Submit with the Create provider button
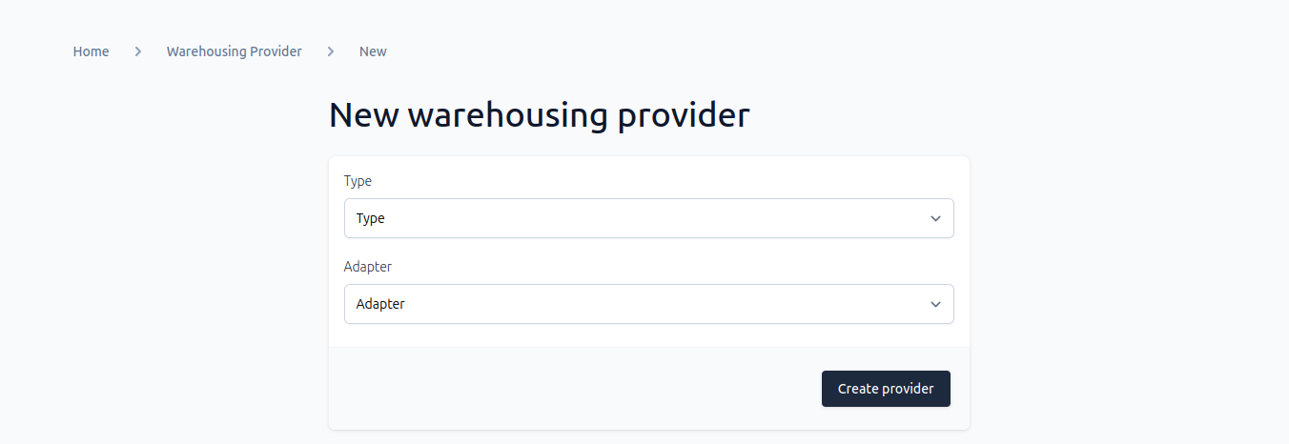This screenshot has width=1289, height=444. pyautogui.click(x=886, y=389)
